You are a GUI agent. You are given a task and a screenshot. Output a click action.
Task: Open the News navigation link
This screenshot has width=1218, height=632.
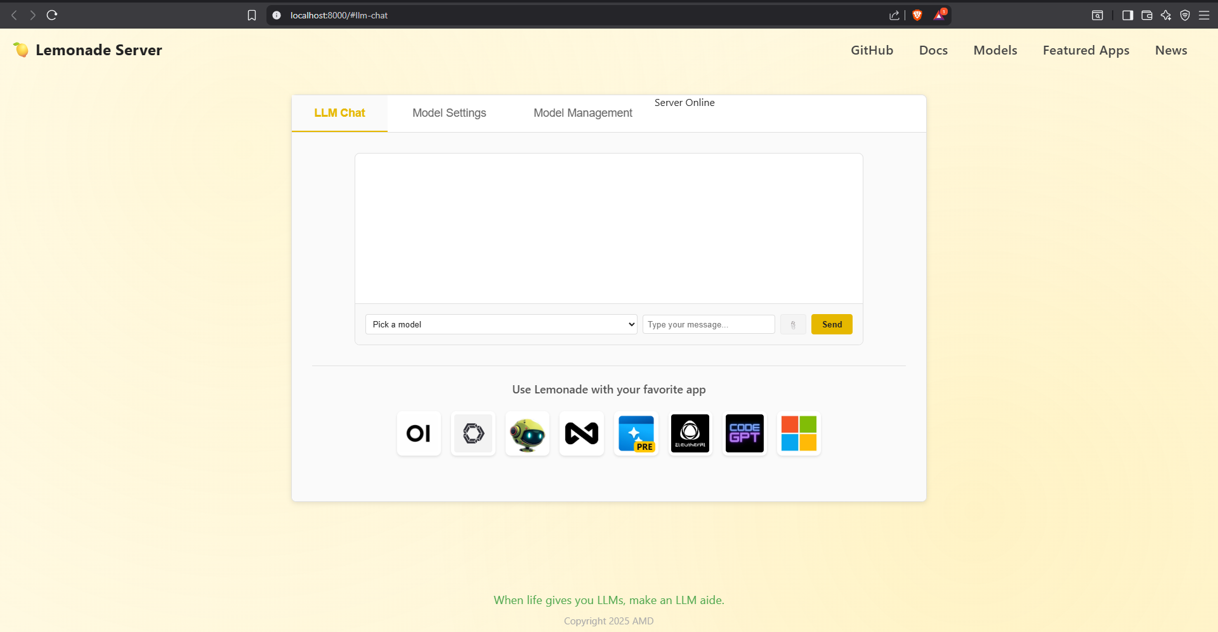[x=1171, y=50]
